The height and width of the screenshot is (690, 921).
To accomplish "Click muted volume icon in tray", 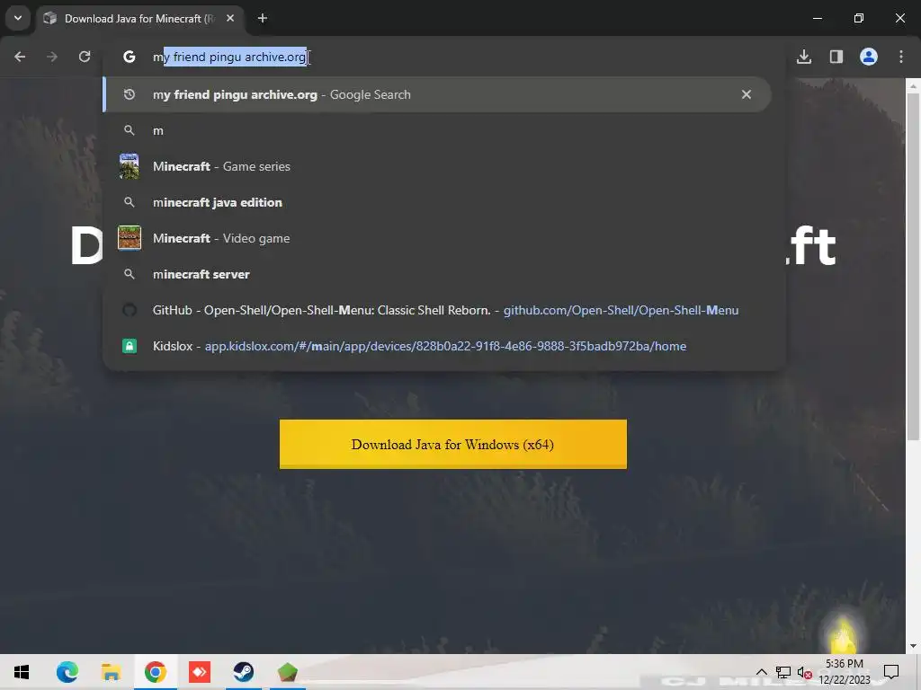I will click(804, 672).
